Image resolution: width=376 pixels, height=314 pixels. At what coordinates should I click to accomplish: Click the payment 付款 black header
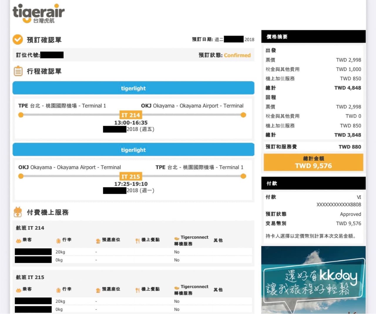coord(313,183)
